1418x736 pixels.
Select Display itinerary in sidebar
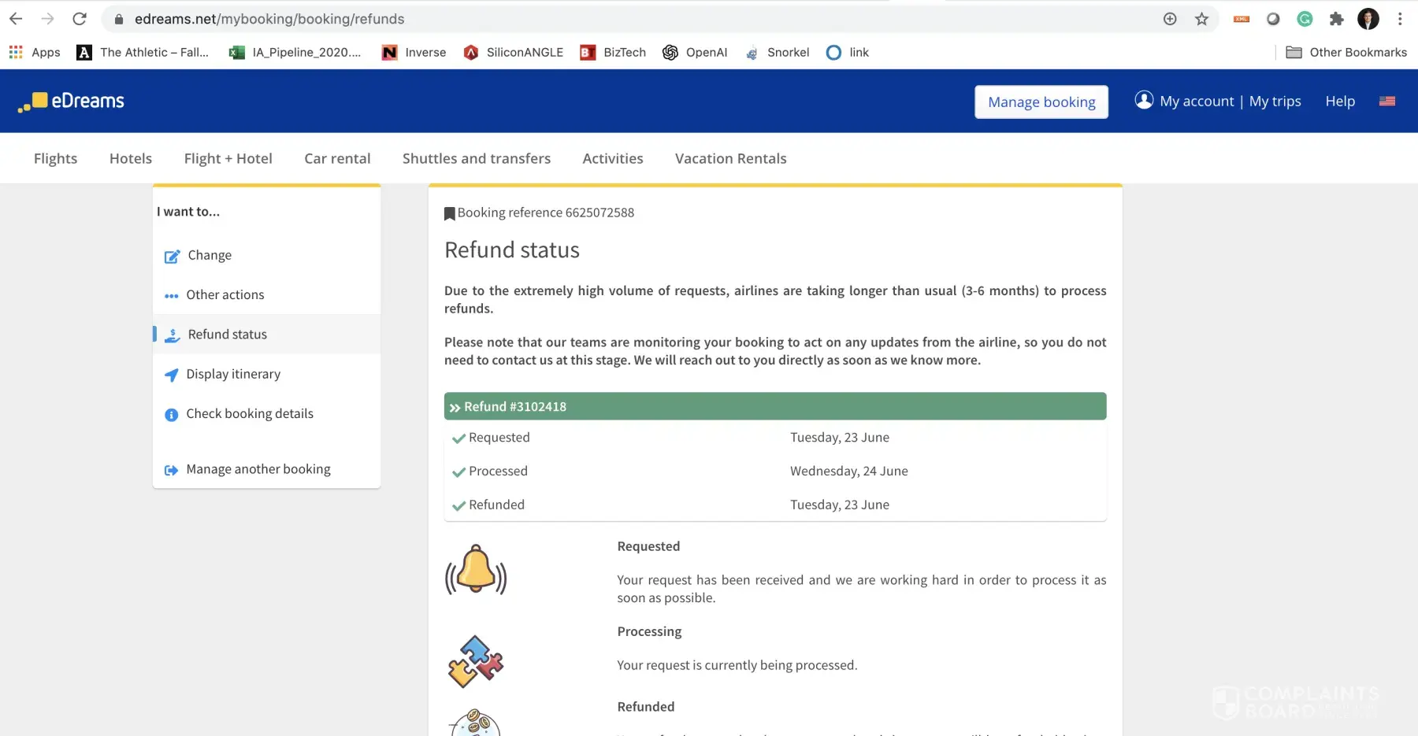point(233,374)
